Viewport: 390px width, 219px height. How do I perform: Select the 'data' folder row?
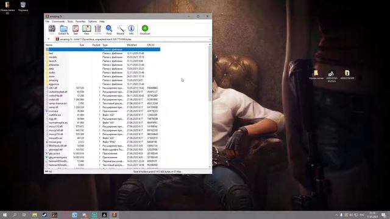click(103, 69)
